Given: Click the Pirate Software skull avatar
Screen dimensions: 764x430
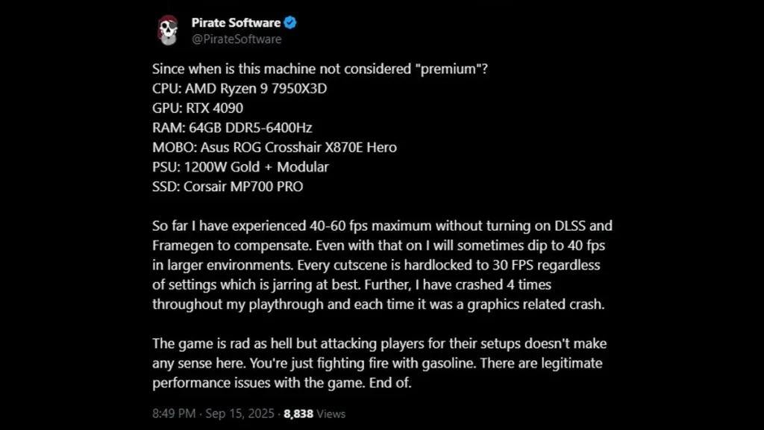Looking at the screenshot, I should (x=168, y=29).
